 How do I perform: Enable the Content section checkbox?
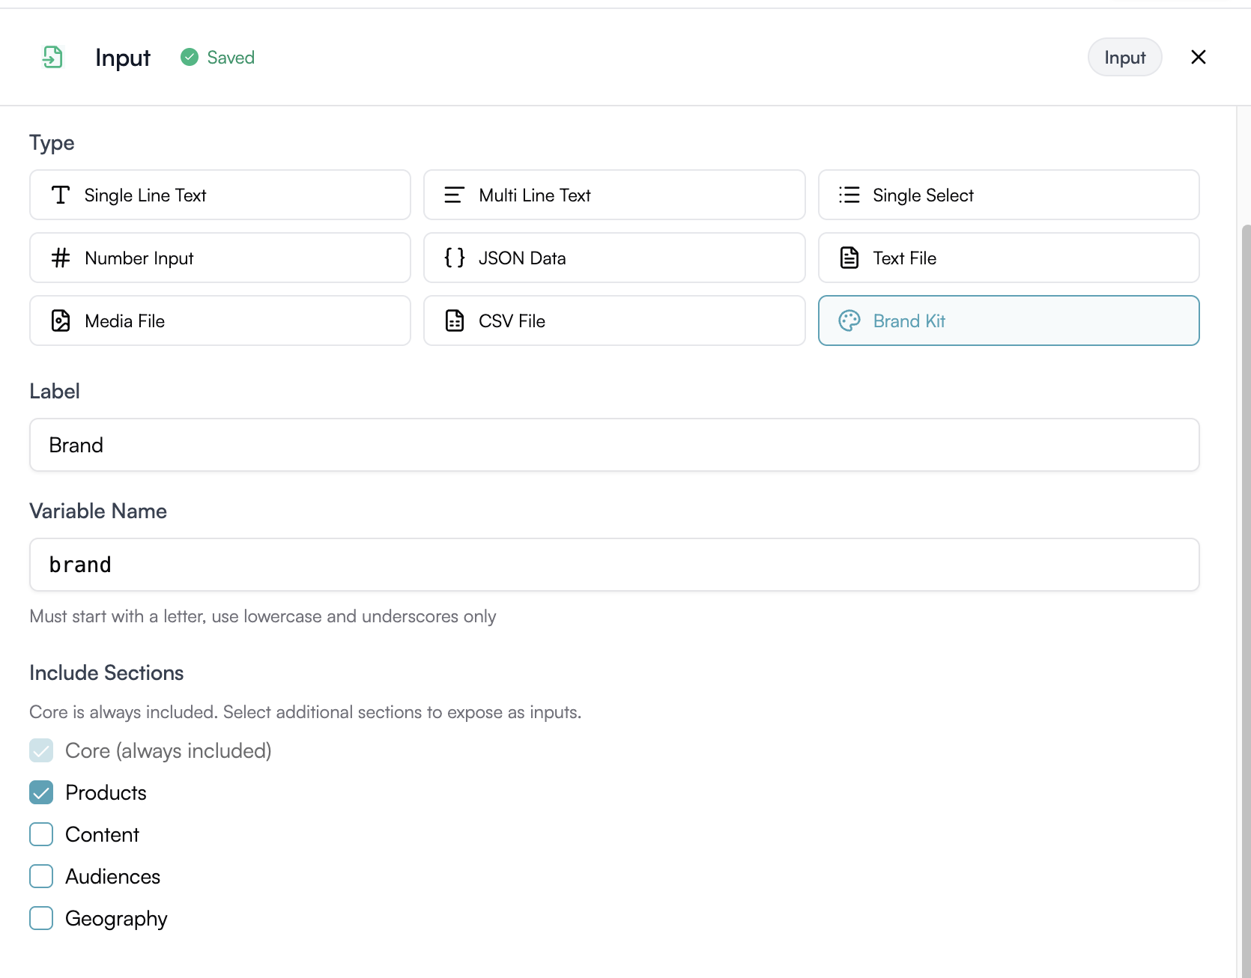(41, 834)
